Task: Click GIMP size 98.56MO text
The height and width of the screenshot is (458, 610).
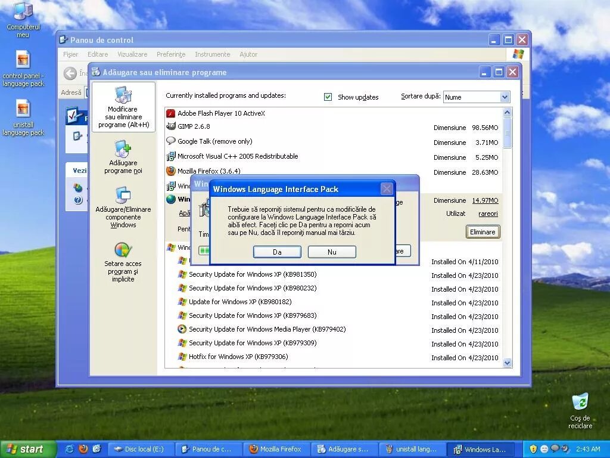Action: (485, 128)
